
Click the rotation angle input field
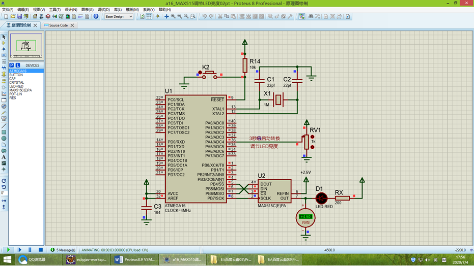pos(3,193)
